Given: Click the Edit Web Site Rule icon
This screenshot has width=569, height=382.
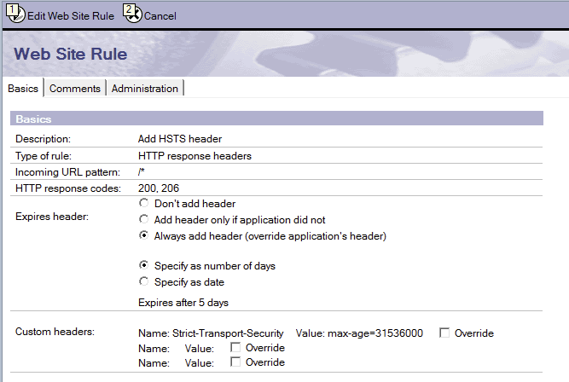Looking at the screenshot, I should pyautogui.click(x=15, y=13).
